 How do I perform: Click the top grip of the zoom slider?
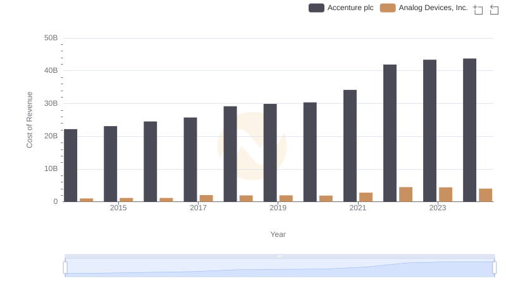(280, 256)
